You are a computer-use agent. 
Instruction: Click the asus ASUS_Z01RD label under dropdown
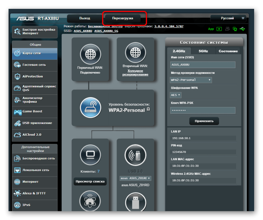(x=135, y=185)
